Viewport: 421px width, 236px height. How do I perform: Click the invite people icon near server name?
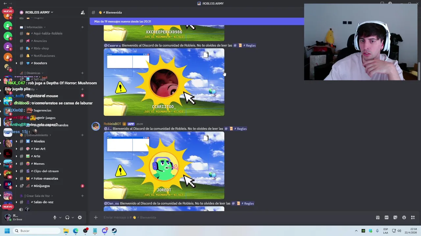click(x=83, y=12)
